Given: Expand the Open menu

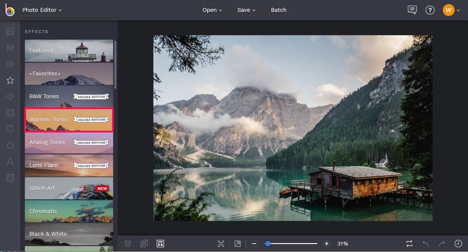Looking at the screenshot, I should (x=212, y=10).
